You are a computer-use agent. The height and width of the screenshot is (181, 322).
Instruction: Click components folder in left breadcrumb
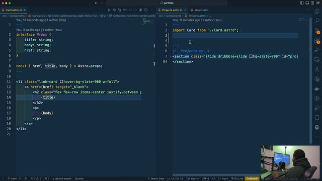point(17,16)
